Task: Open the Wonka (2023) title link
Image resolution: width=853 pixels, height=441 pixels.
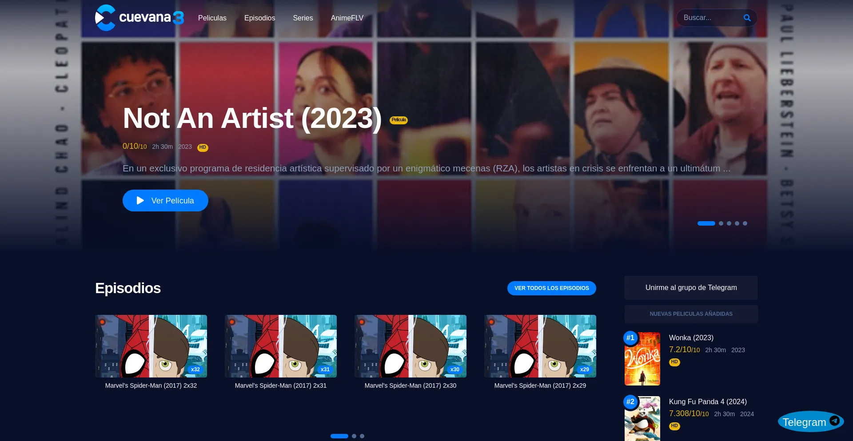Action: (x=691, y=338)
